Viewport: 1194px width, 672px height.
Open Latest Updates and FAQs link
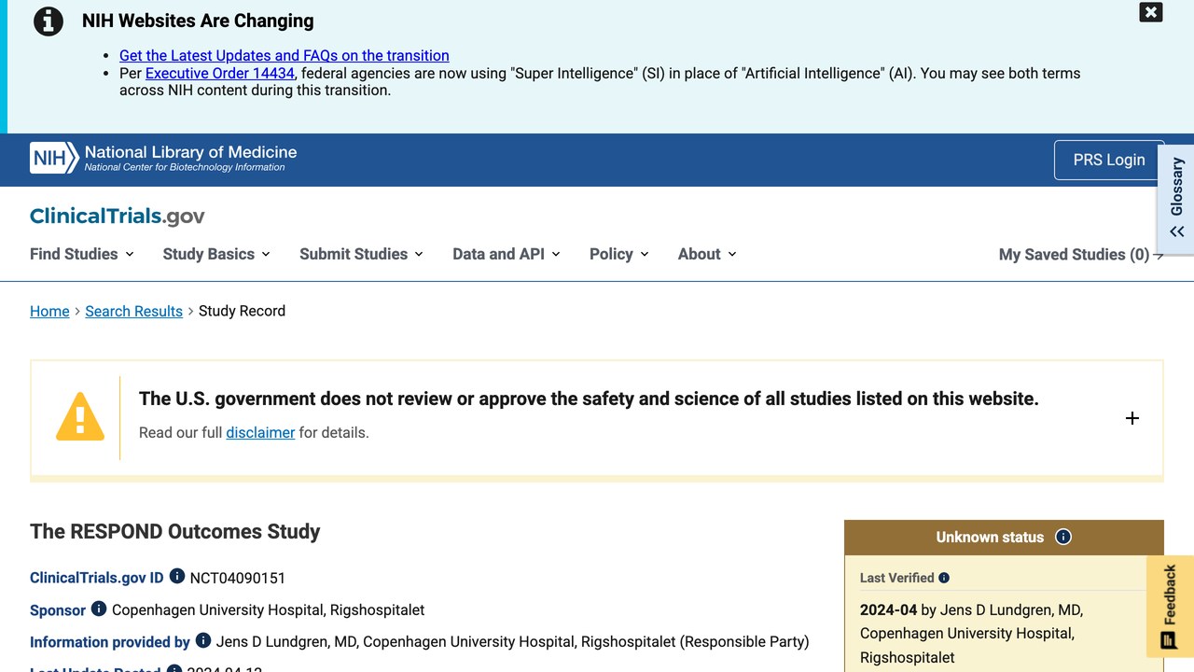[x=285, y=56]
